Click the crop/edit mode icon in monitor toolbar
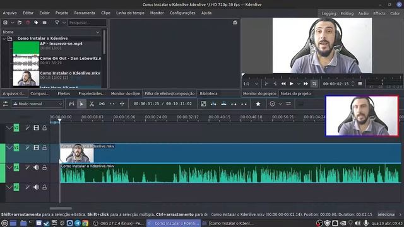The width and height of the screenshot is (404, 227). click(x=314, y=84)
